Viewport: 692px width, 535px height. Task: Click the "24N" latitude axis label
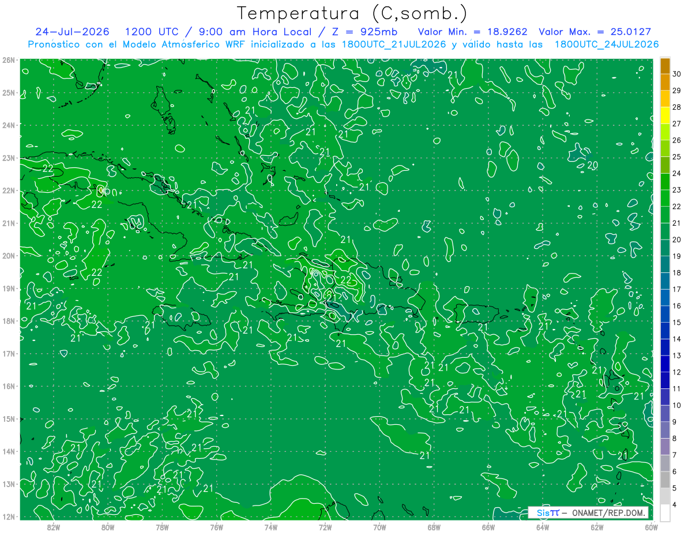click(8, 125)
